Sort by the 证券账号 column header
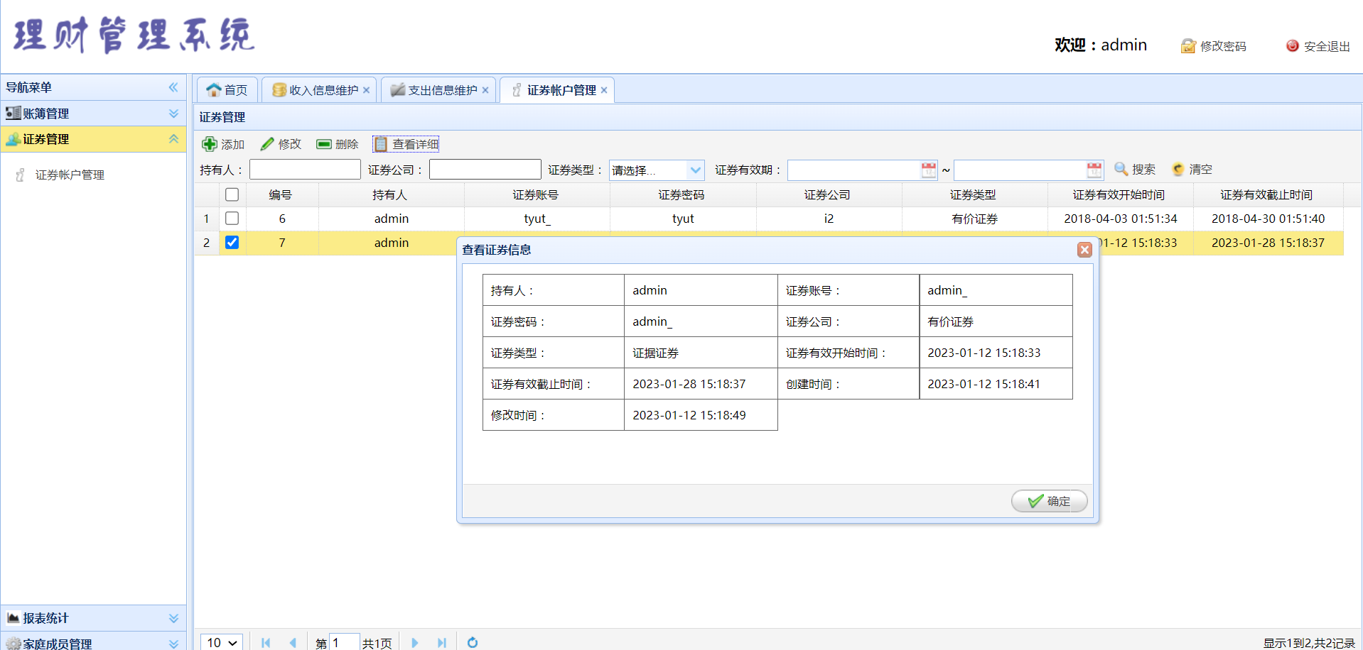Viewport: 1363px width, 650px height. click(536, 194)
